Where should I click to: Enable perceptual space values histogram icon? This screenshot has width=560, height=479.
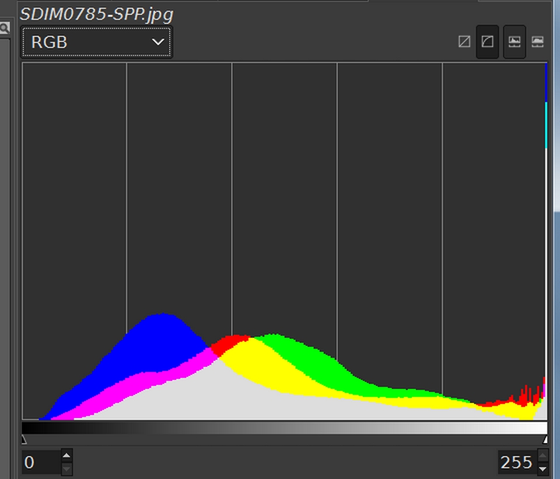(537, 42)
